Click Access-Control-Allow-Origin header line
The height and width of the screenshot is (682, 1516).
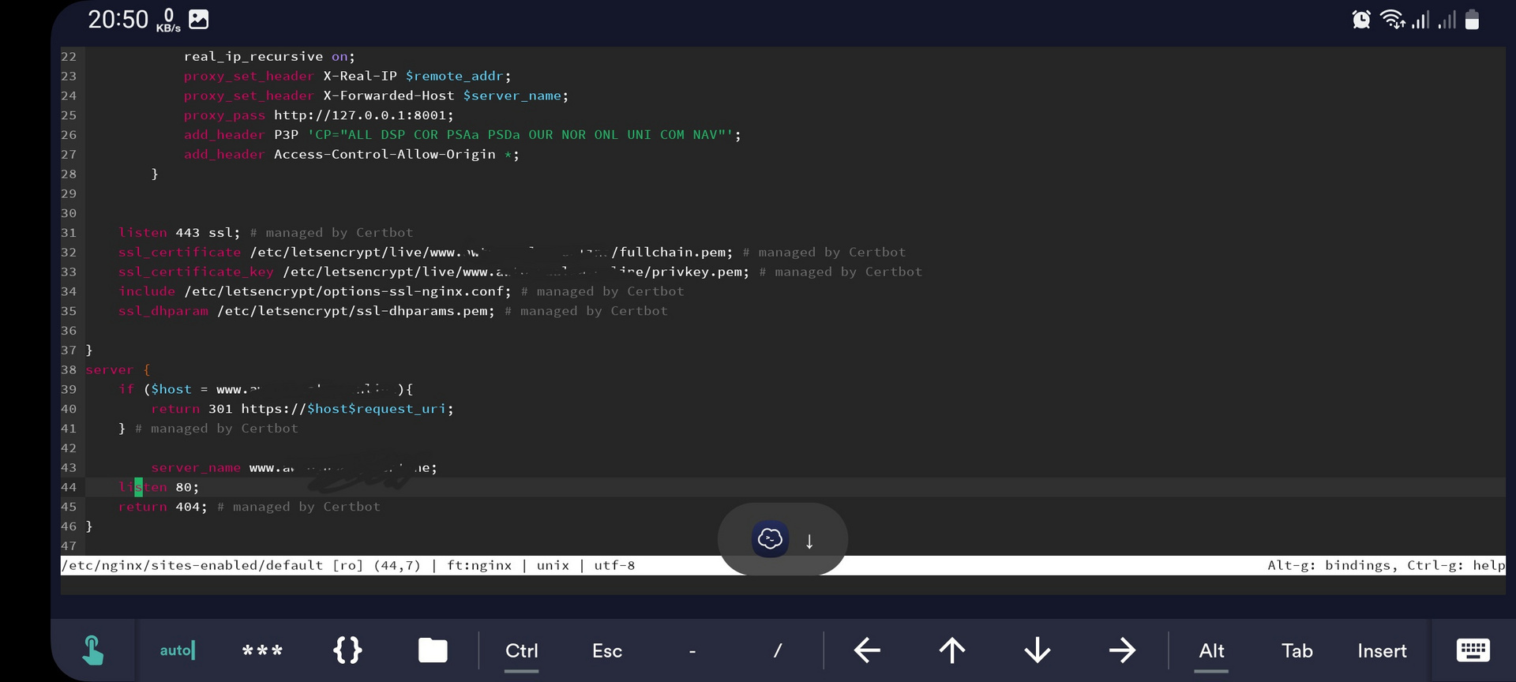click(351, 155)
